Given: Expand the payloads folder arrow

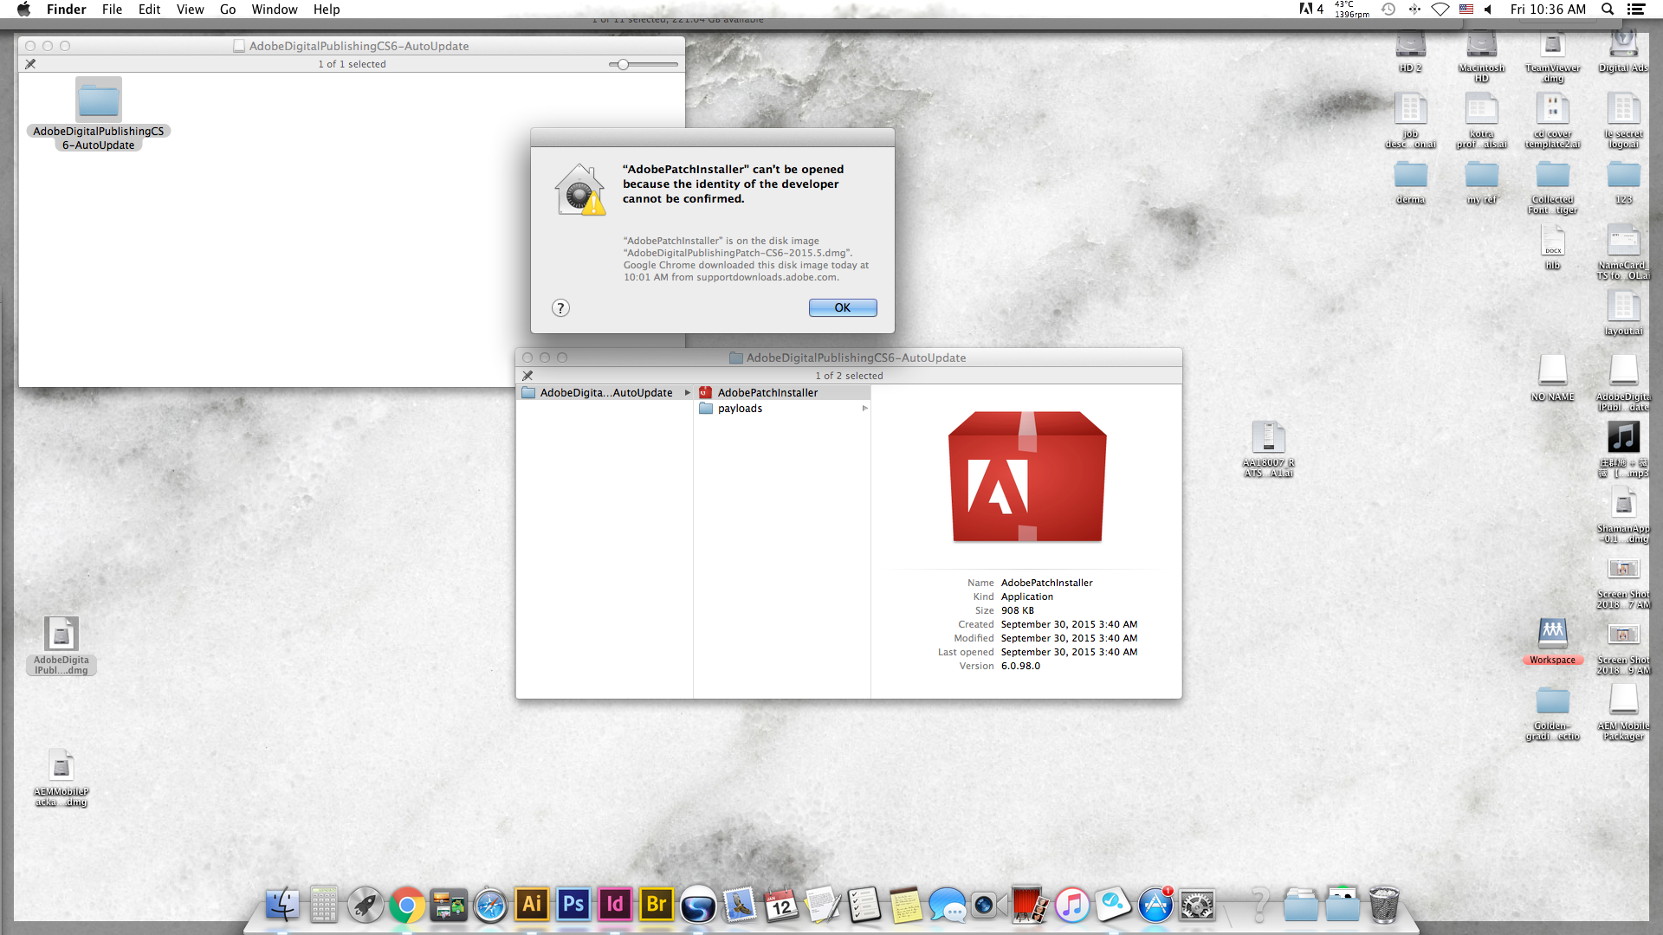Looking at the screenshot, I should coord(864,409).
